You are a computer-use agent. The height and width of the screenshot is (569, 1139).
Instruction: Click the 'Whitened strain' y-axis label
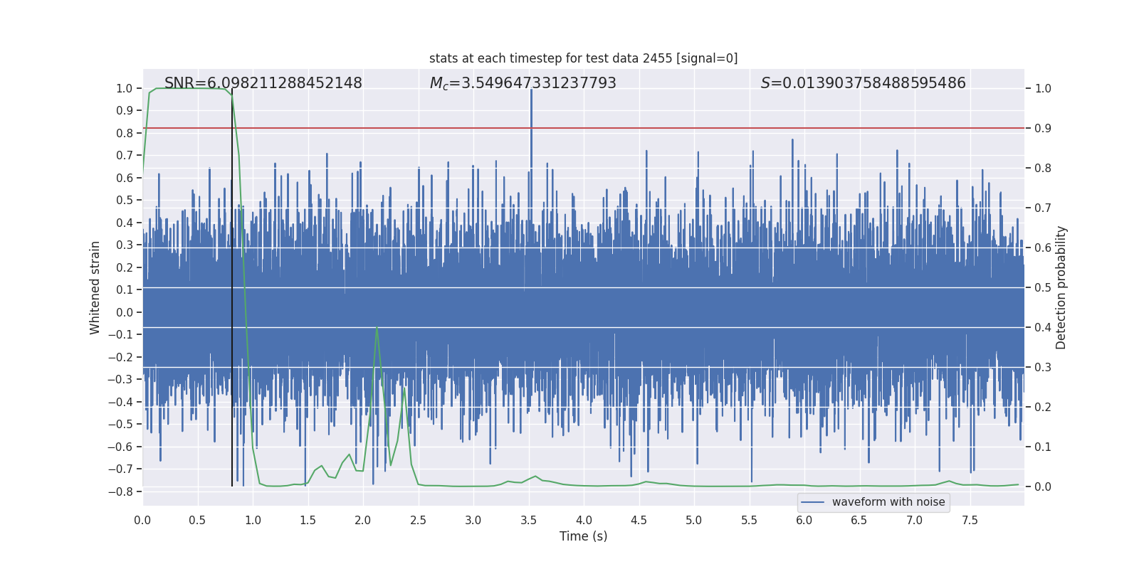95,287
